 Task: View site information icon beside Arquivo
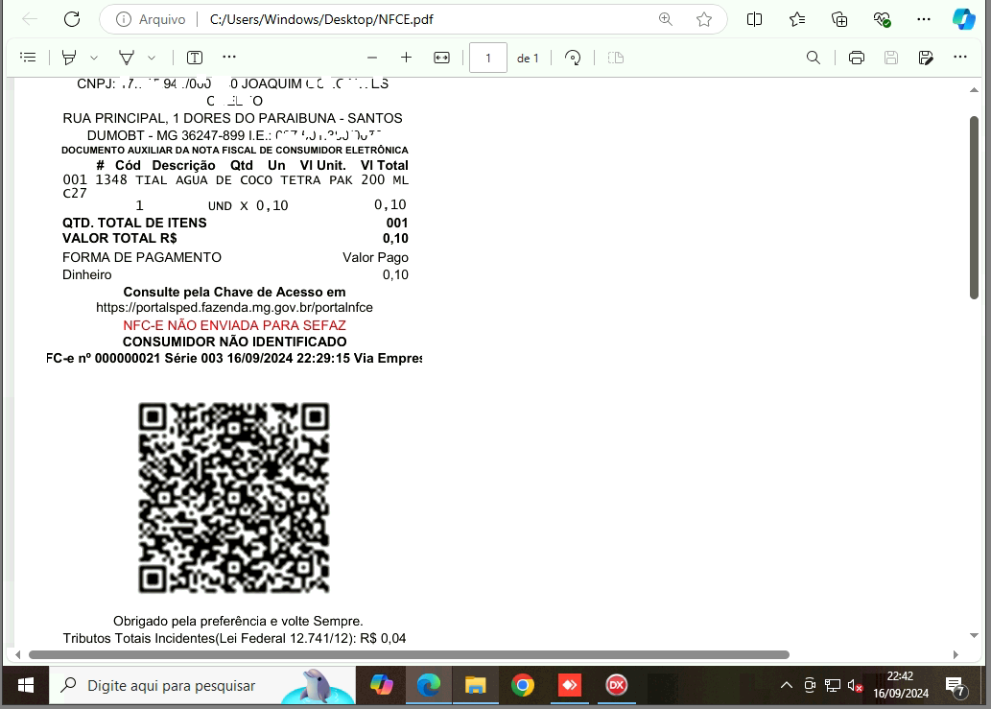point(123,19)
